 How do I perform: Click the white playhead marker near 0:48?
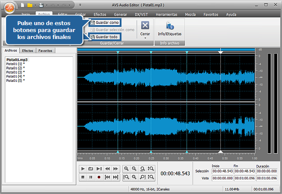click(220, 52)
